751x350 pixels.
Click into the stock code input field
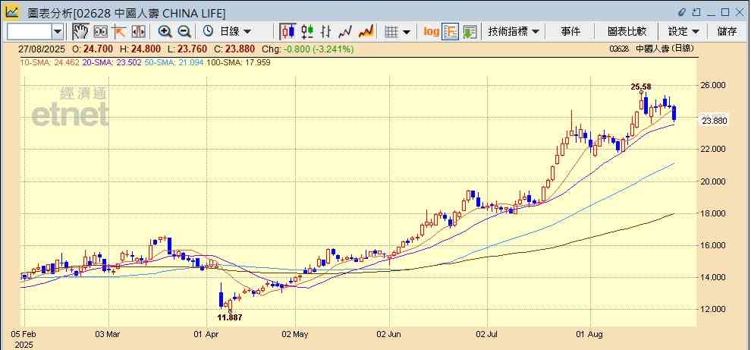(x=30, y=32)
